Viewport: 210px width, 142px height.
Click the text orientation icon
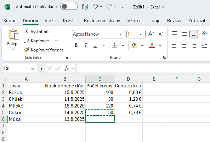pos(204,34)
